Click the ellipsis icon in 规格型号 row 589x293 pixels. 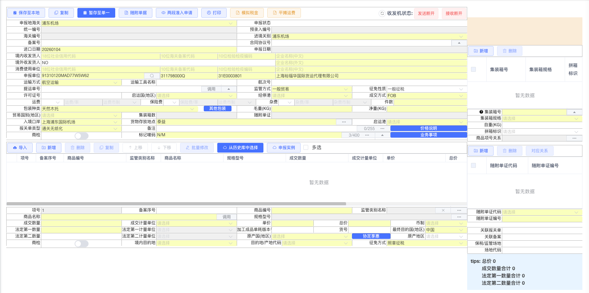tap(459, 217)
